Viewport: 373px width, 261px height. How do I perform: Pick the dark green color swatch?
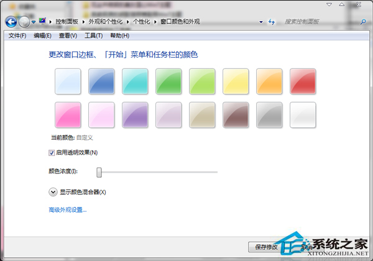pos(168,81)
